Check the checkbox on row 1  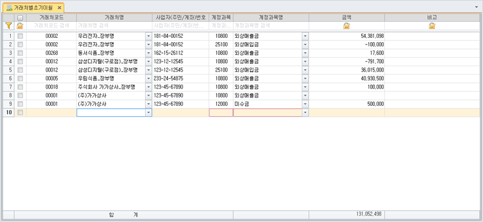pos(20,36)
